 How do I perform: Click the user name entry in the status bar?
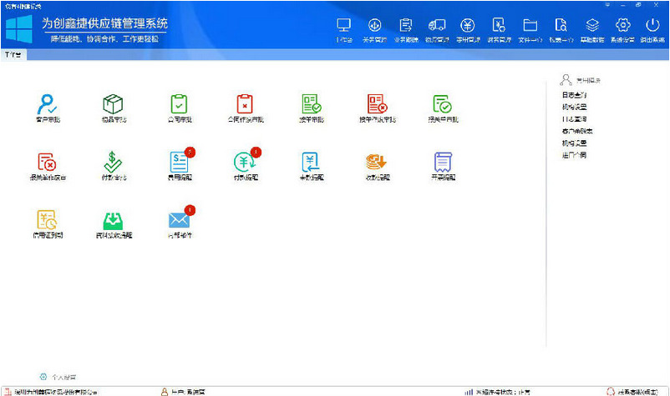(183, 392)
